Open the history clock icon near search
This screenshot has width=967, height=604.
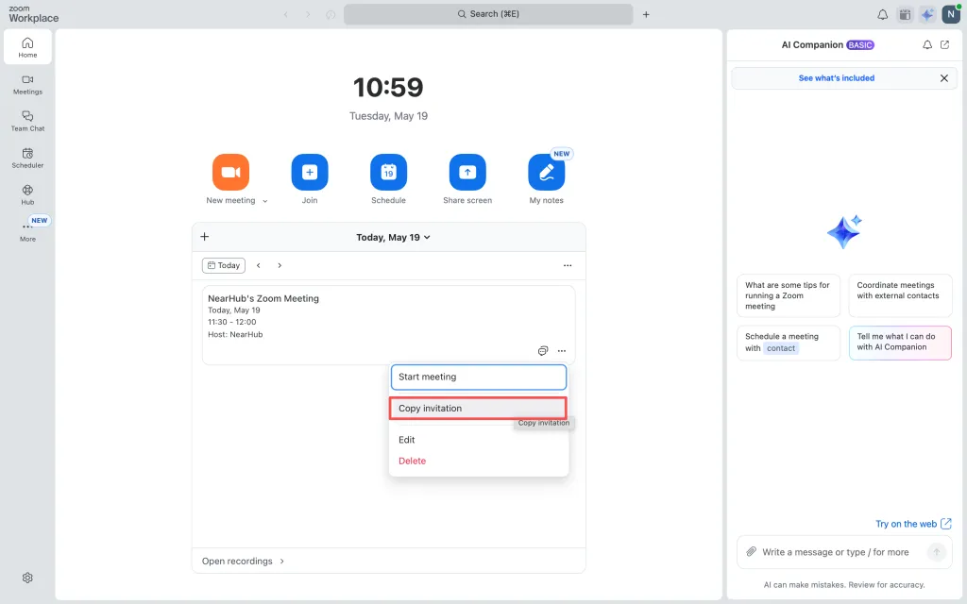331,14
